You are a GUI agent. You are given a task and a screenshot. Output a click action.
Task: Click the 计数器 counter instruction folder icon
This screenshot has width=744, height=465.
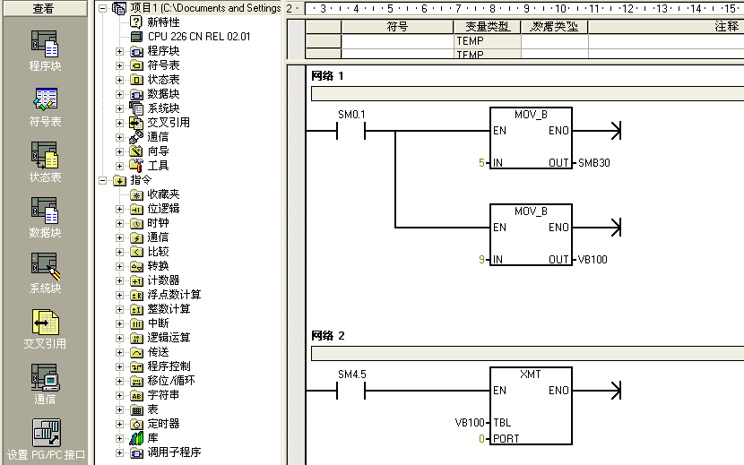click(x=136, y=280)
